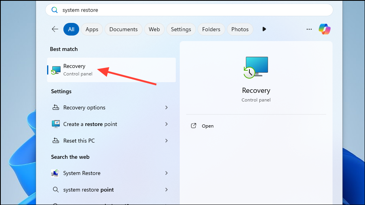This screenshot has height=205, width=365.
Task: Click the Recovery options drive icon
Action: (x=56, y=107)
